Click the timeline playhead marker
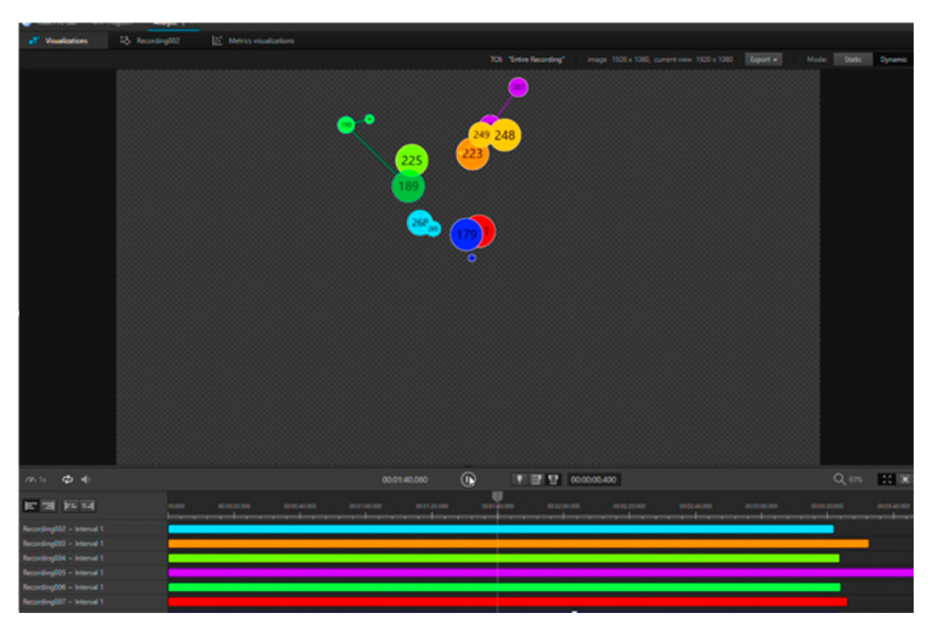The height and width of the screenshot is (631, 932). pos(497,496)
